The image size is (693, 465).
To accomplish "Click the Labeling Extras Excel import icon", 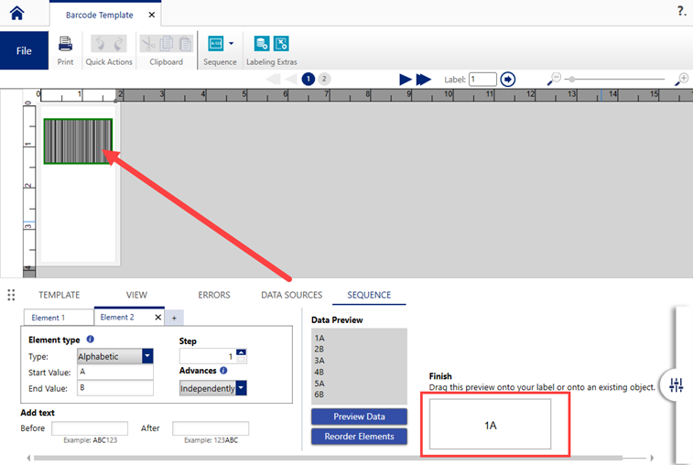I will click(281, 44).
